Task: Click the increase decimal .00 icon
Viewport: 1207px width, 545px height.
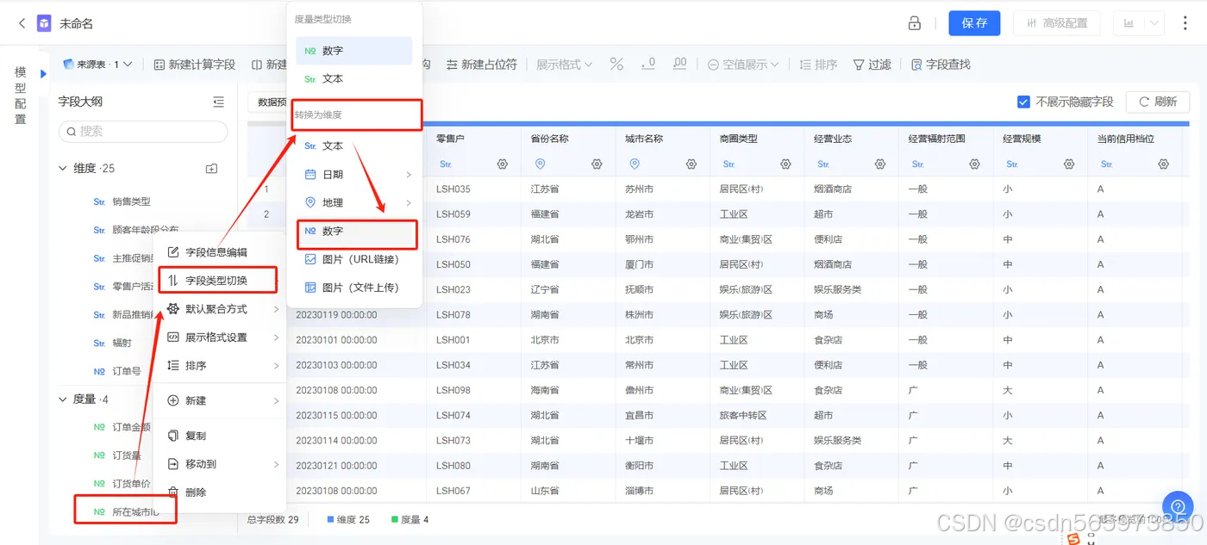Action: 680,64
